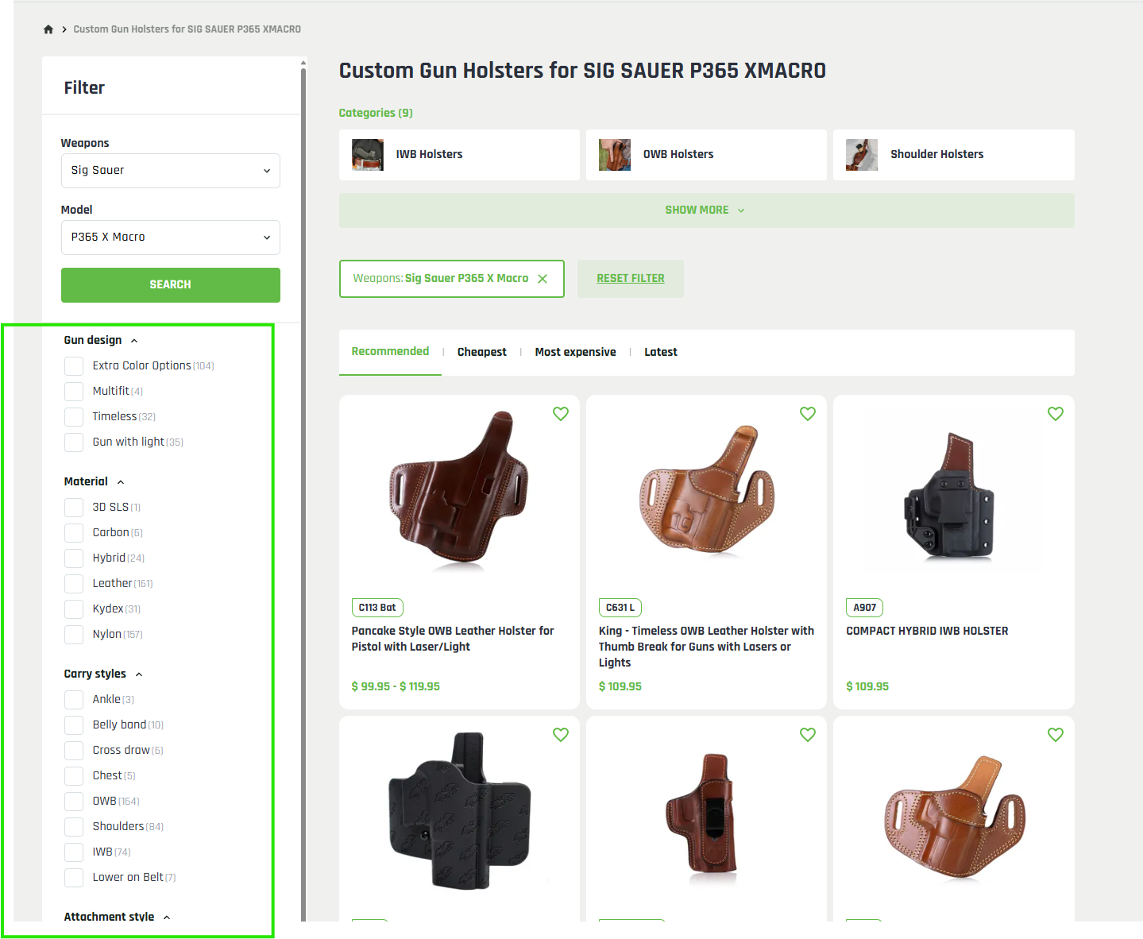Open the OWB Holsters category
Image resolution: width=1143 pixels, height=939 pixels.
tap(706, 155)
